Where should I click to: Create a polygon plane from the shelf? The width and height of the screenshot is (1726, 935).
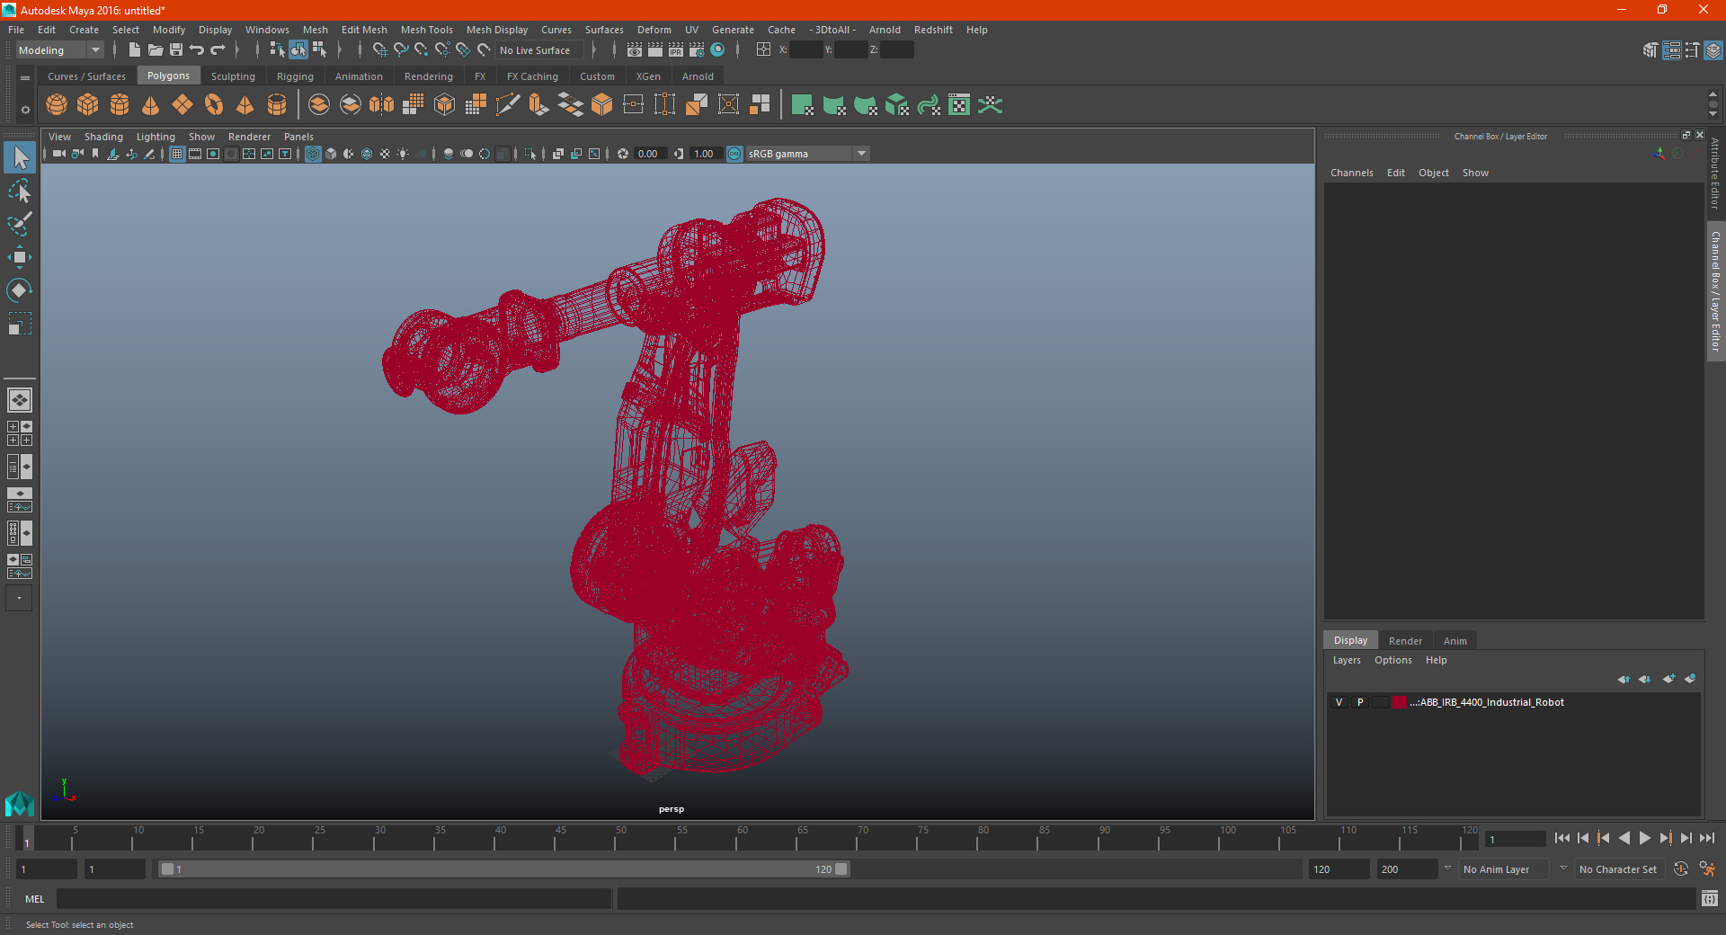tap(182, 105)
